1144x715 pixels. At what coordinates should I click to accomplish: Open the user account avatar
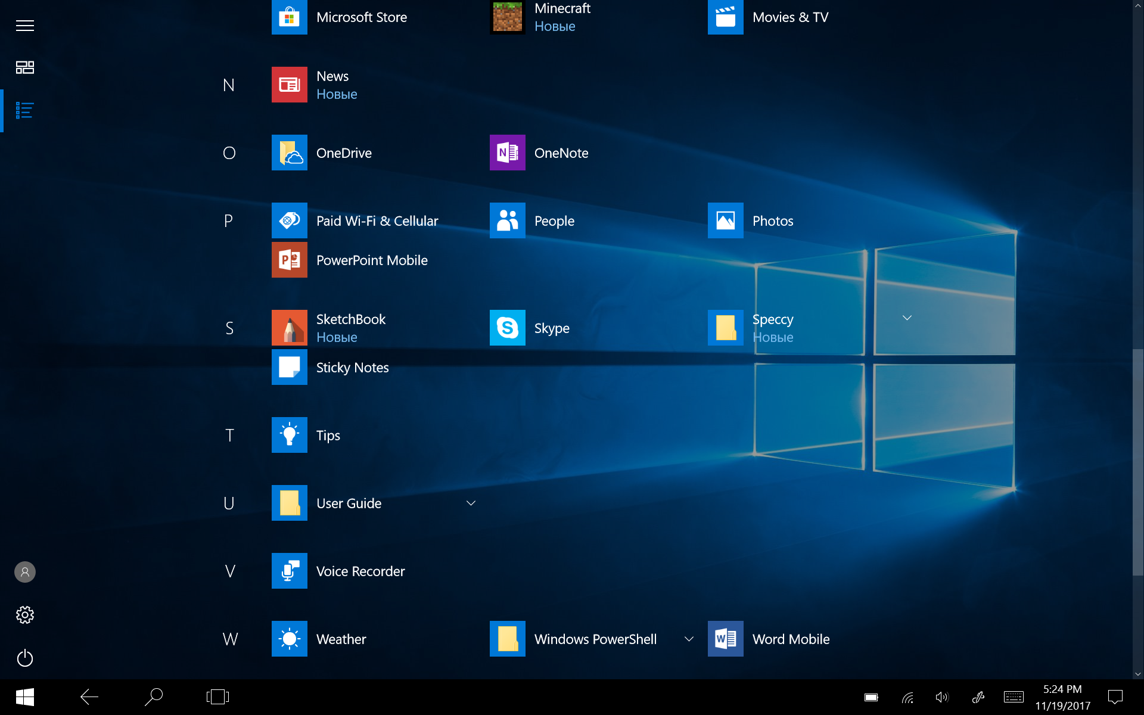pos(25,572)
